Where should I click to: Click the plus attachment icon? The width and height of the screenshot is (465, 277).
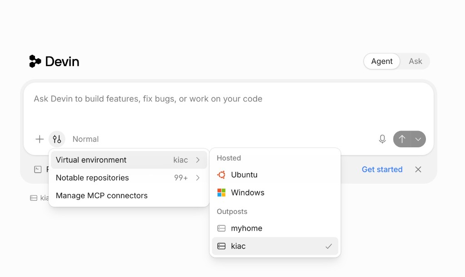[x=40, y=139]
